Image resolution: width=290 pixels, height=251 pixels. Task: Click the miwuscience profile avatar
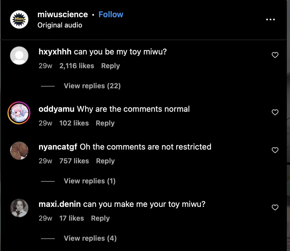pyautogui.click(x=19, y=19)
